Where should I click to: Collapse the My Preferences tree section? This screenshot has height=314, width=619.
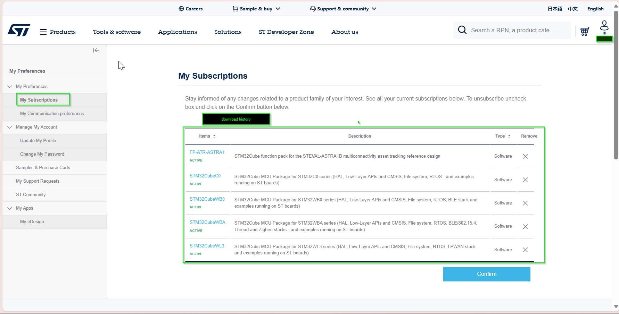[x=10, y=87]
